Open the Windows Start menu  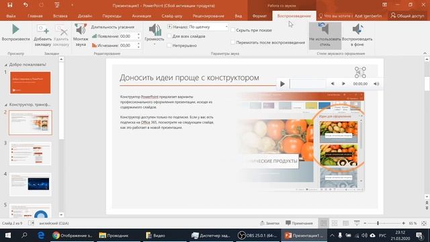8,235
